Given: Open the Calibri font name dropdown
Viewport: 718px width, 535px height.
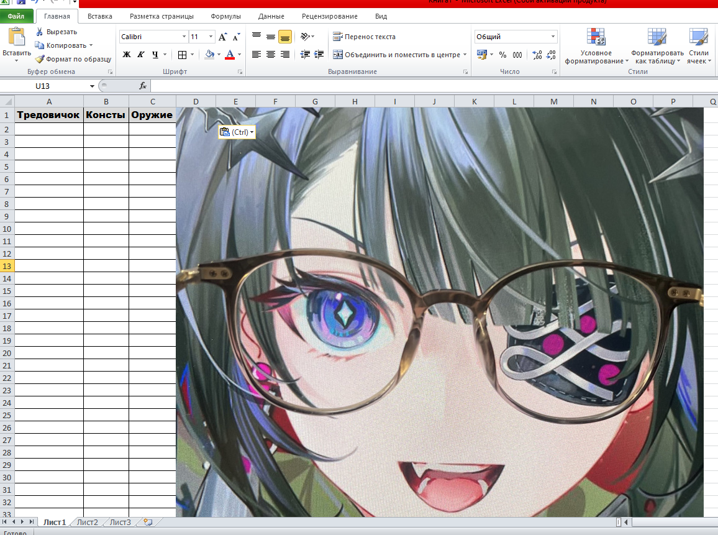Looking at the screenshot, I should tap(184, 37).
